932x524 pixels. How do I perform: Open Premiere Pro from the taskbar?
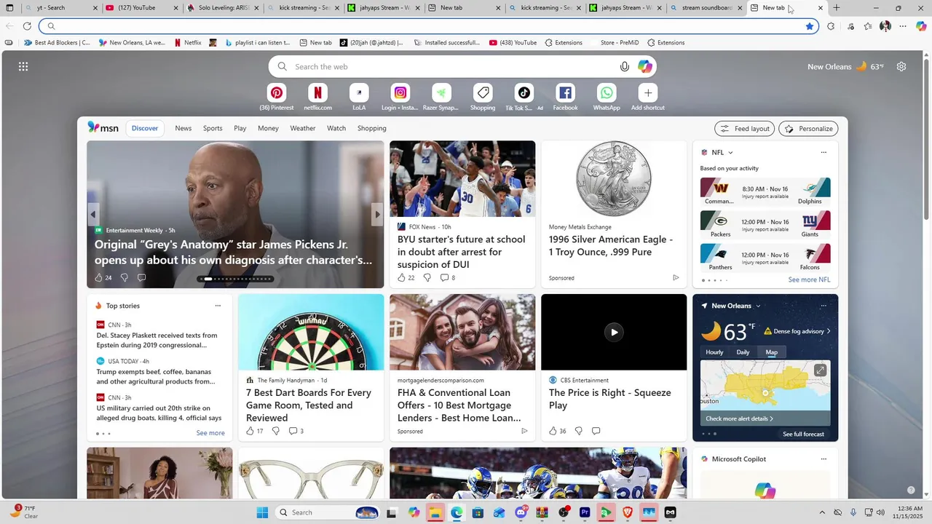click(585, 512)
